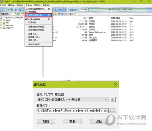Click the 4078MB total size field
The height and width of the screenshot is (131, 152).
(x=84, y=10)
